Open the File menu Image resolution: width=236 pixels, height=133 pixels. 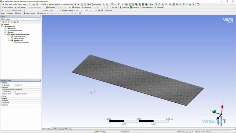click(x=3, y=4)
